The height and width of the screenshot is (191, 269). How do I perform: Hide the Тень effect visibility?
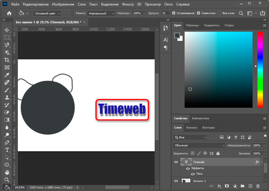coord(193,174)
